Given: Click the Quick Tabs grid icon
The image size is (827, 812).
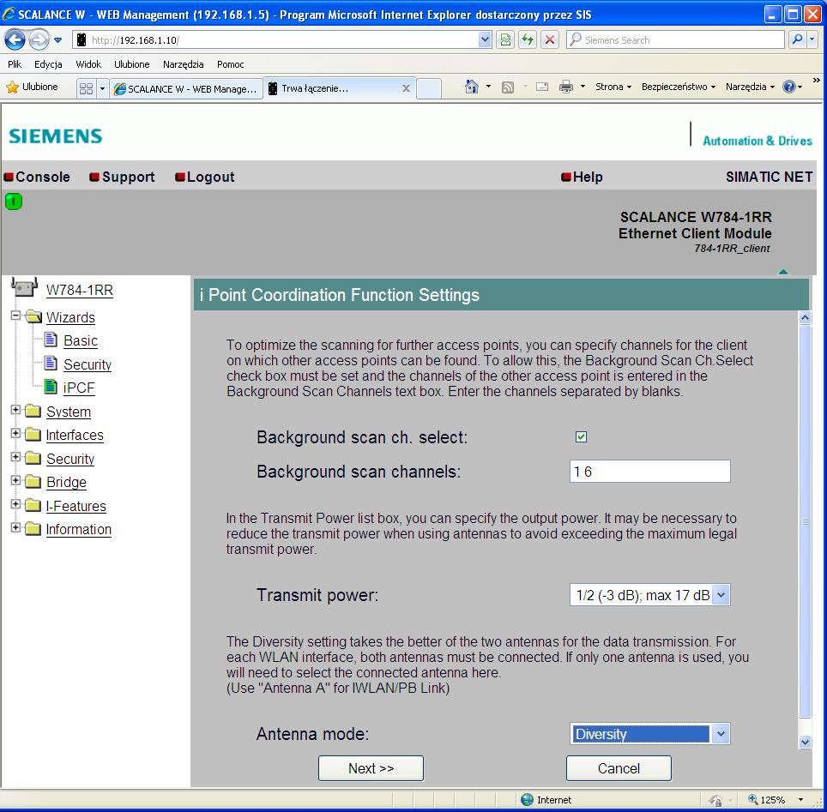Looking at the screenshot, I should pyautogui.click(x=86, y=88).
